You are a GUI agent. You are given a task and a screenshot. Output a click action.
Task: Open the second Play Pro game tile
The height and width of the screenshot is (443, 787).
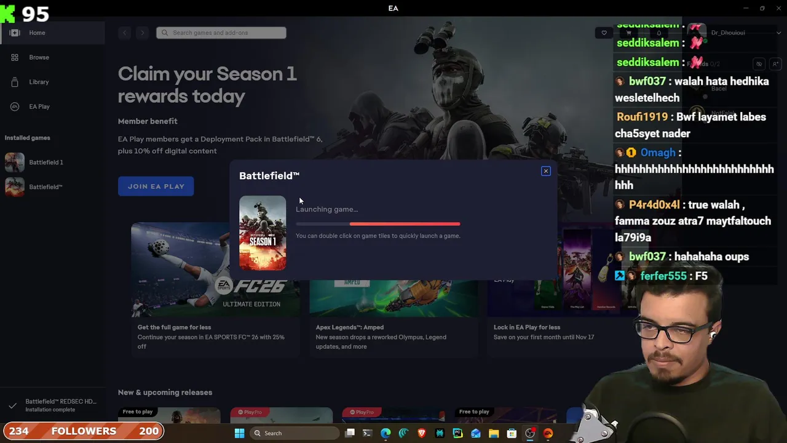tap(393, 416)
